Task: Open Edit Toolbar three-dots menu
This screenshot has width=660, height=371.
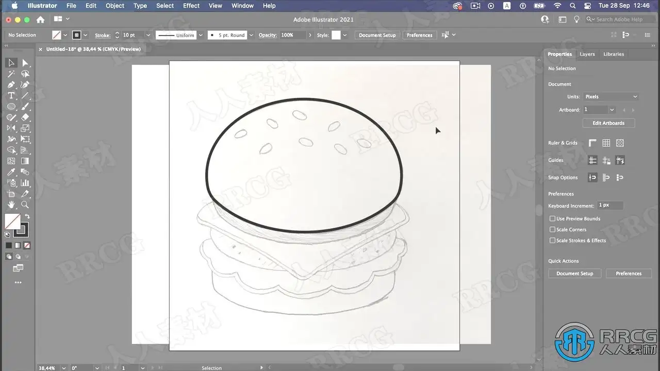Action: (18, 282)
